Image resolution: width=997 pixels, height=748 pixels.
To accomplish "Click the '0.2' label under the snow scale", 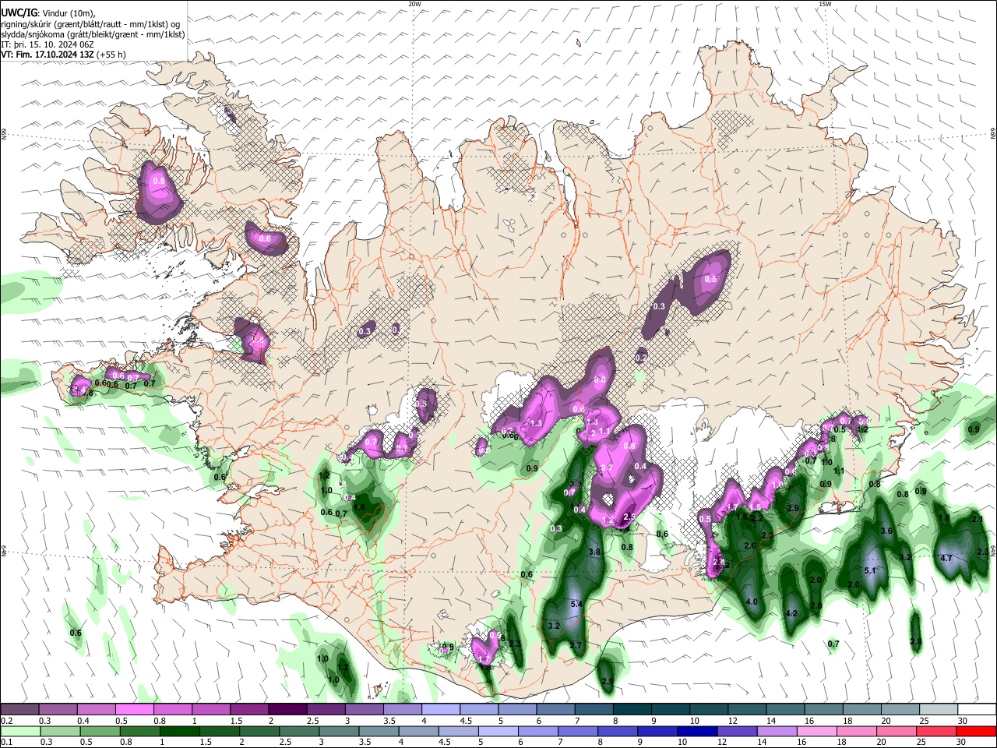I will coord(6,721).
